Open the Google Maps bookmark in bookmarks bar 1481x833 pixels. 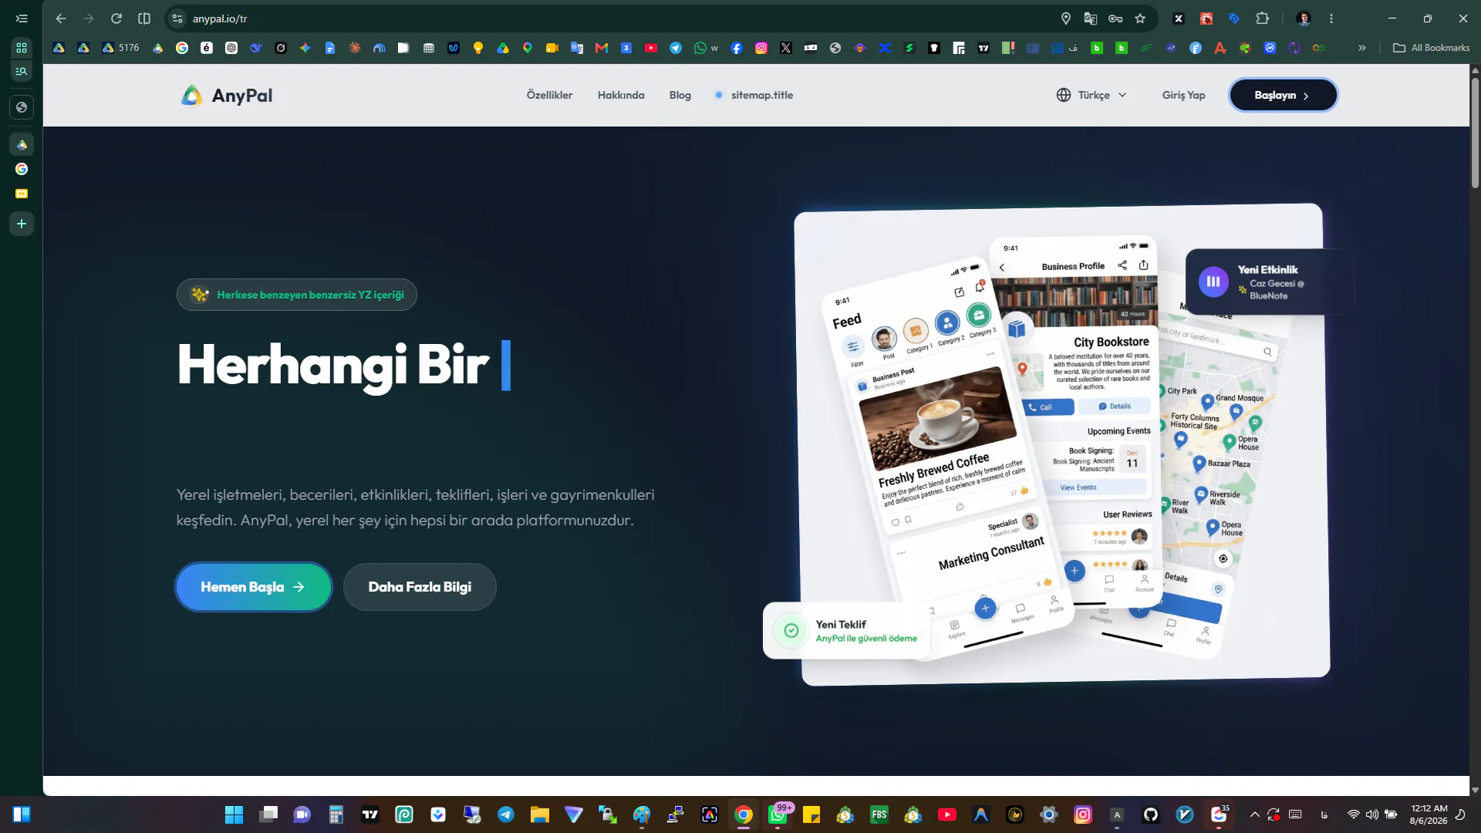(x=528, y=48)
